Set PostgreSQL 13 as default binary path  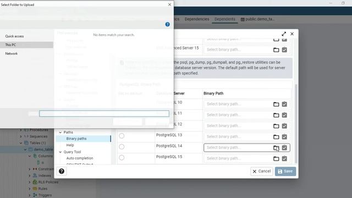[122, 136]
